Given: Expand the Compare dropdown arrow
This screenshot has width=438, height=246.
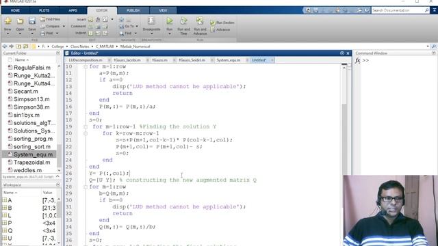Looking at the screenshot, I should click(x=64, y=26).
